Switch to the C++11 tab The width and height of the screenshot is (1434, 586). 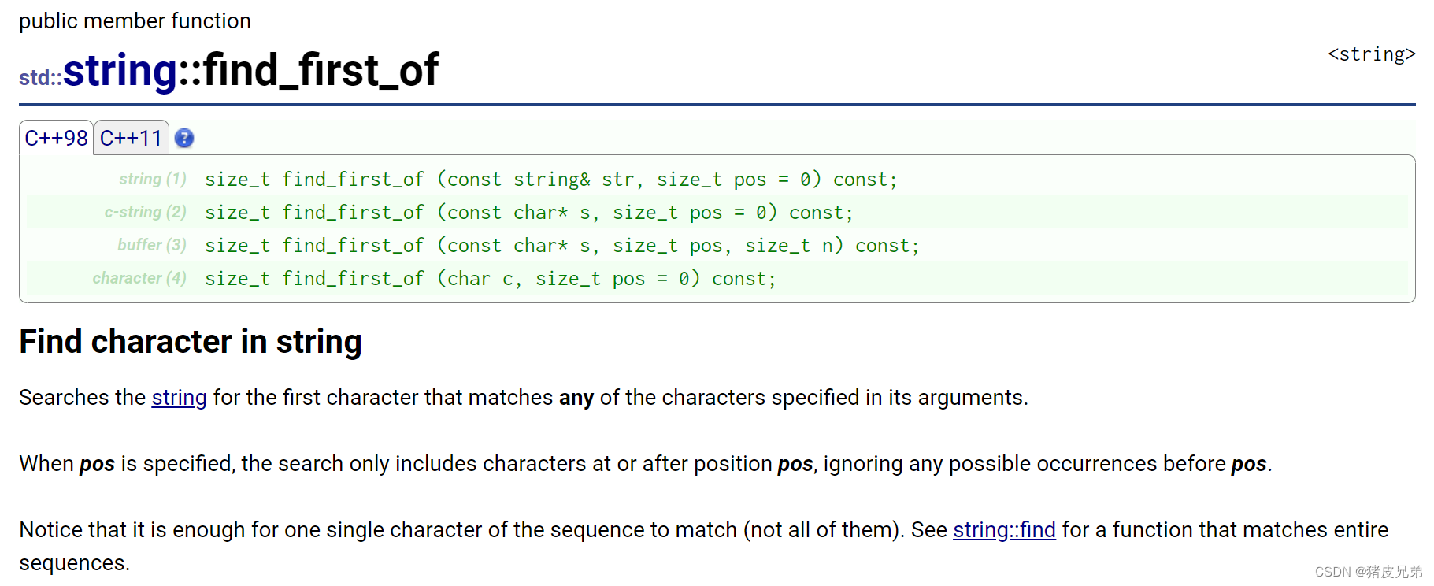131,138
